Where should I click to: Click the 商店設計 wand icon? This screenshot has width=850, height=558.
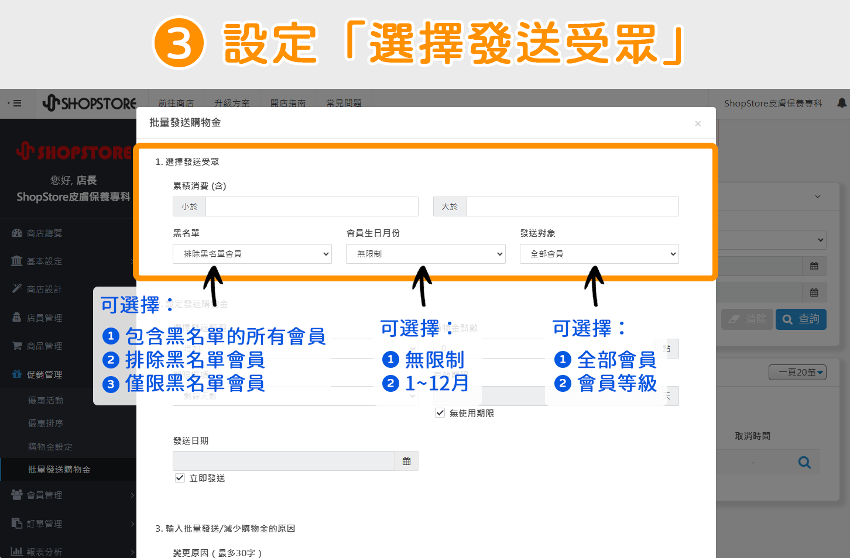[x=17, y=289]
